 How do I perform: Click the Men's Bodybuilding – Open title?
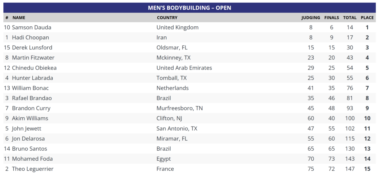click(190, 8)
